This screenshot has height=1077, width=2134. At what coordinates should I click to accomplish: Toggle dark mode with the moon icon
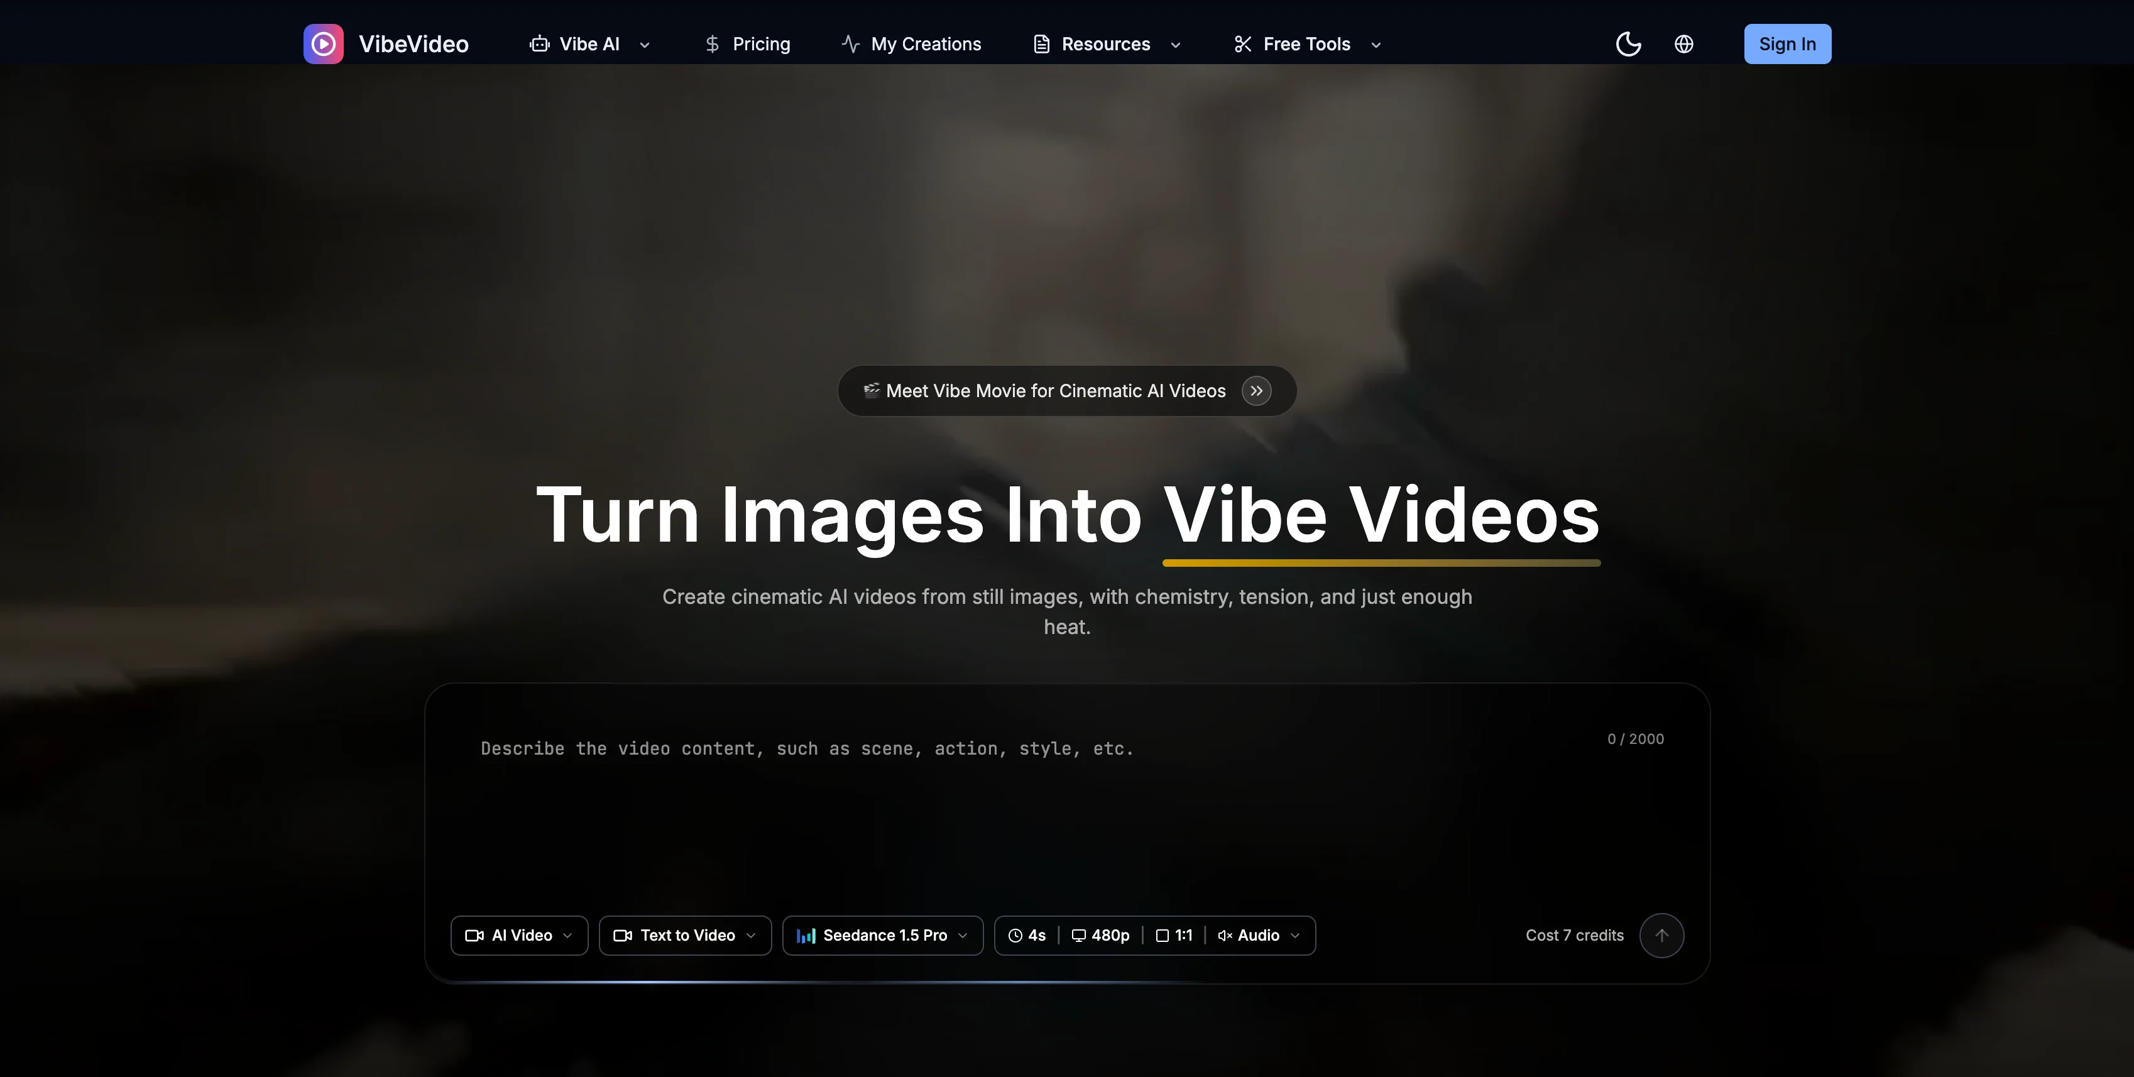[1628, 44]
